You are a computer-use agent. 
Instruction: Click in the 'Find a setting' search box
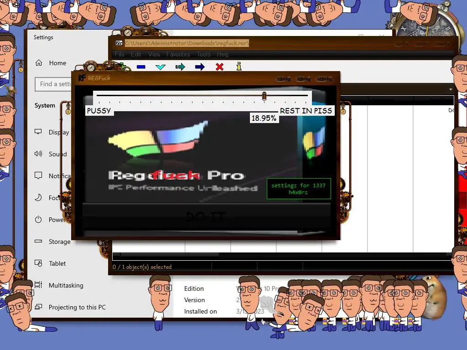click(53, 84)
